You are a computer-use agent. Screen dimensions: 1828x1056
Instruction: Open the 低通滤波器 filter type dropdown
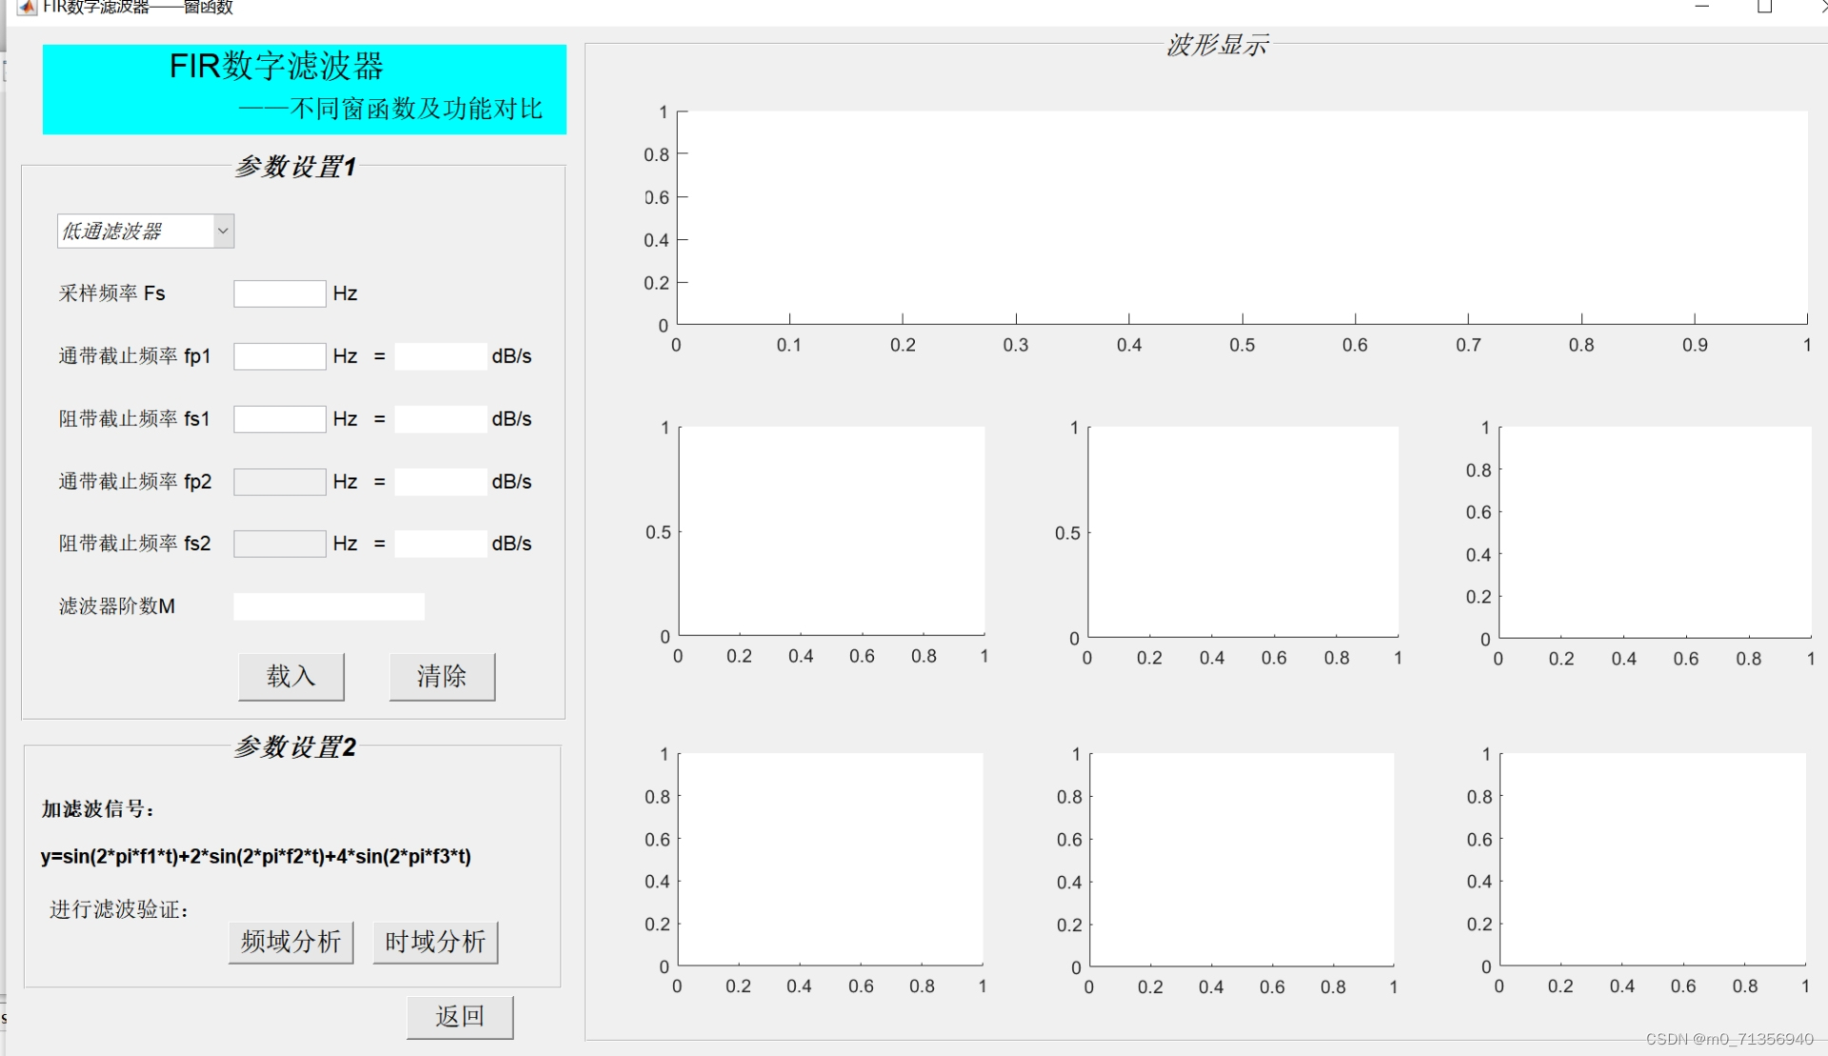[146, 231]
